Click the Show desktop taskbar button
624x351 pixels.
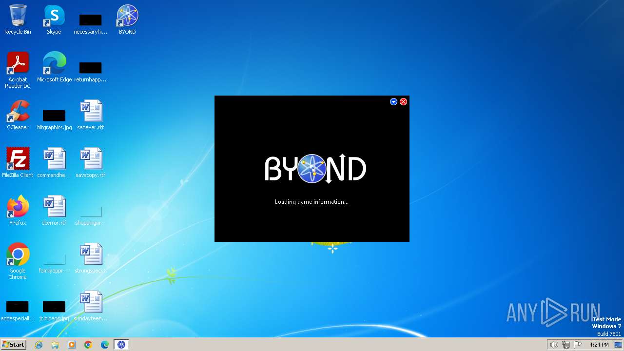click(x=619, y=345)
